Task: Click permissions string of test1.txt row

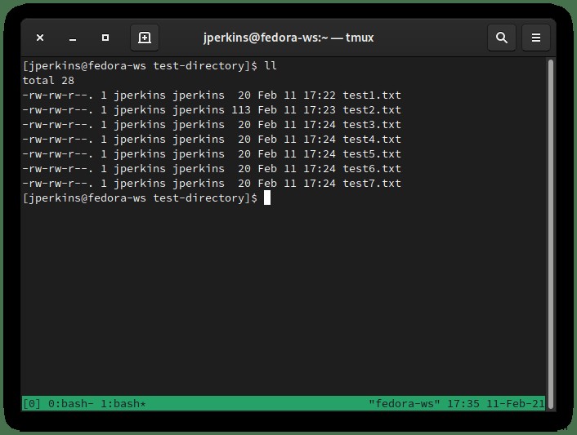Action: click(x=57, y=95)
